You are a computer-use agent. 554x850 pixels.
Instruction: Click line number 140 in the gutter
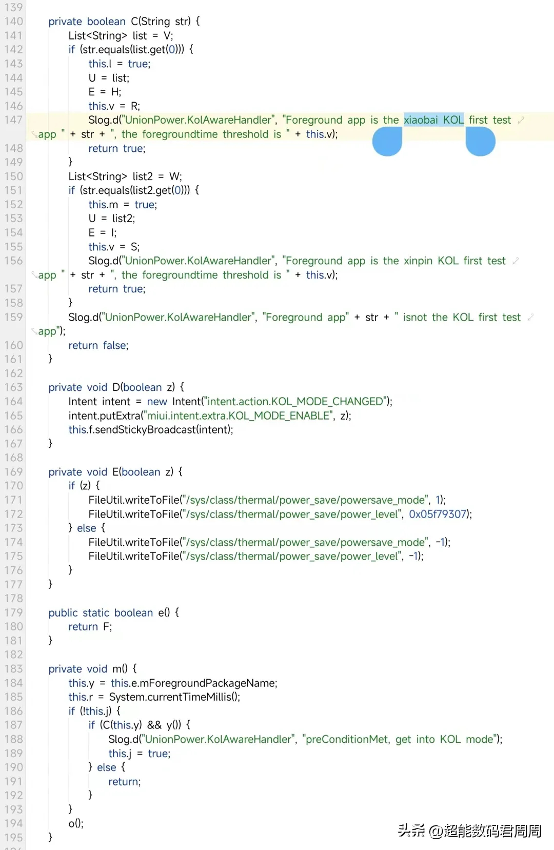coord(13,22)
